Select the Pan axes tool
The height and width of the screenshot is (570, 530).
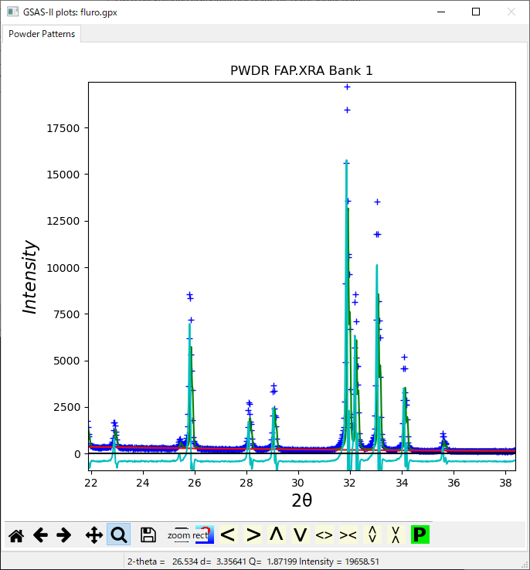click(93, 534)
